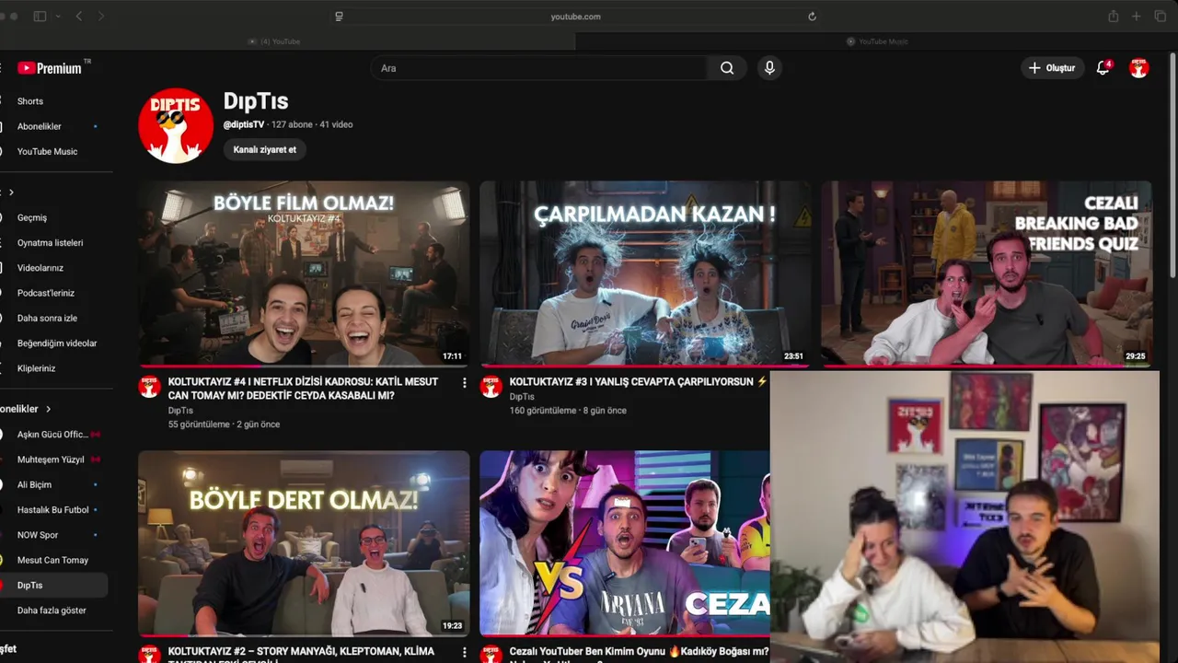The height and width of the screenshot is (663, 1178).
Task: Play the BÖYLE FİLM OLMAZ! thumbnail
Action: click(304, 273)
